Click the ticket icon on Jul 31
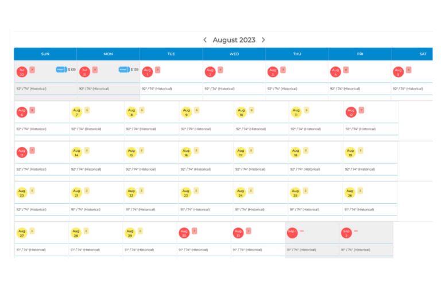441x286 pixels. [124, 69]
